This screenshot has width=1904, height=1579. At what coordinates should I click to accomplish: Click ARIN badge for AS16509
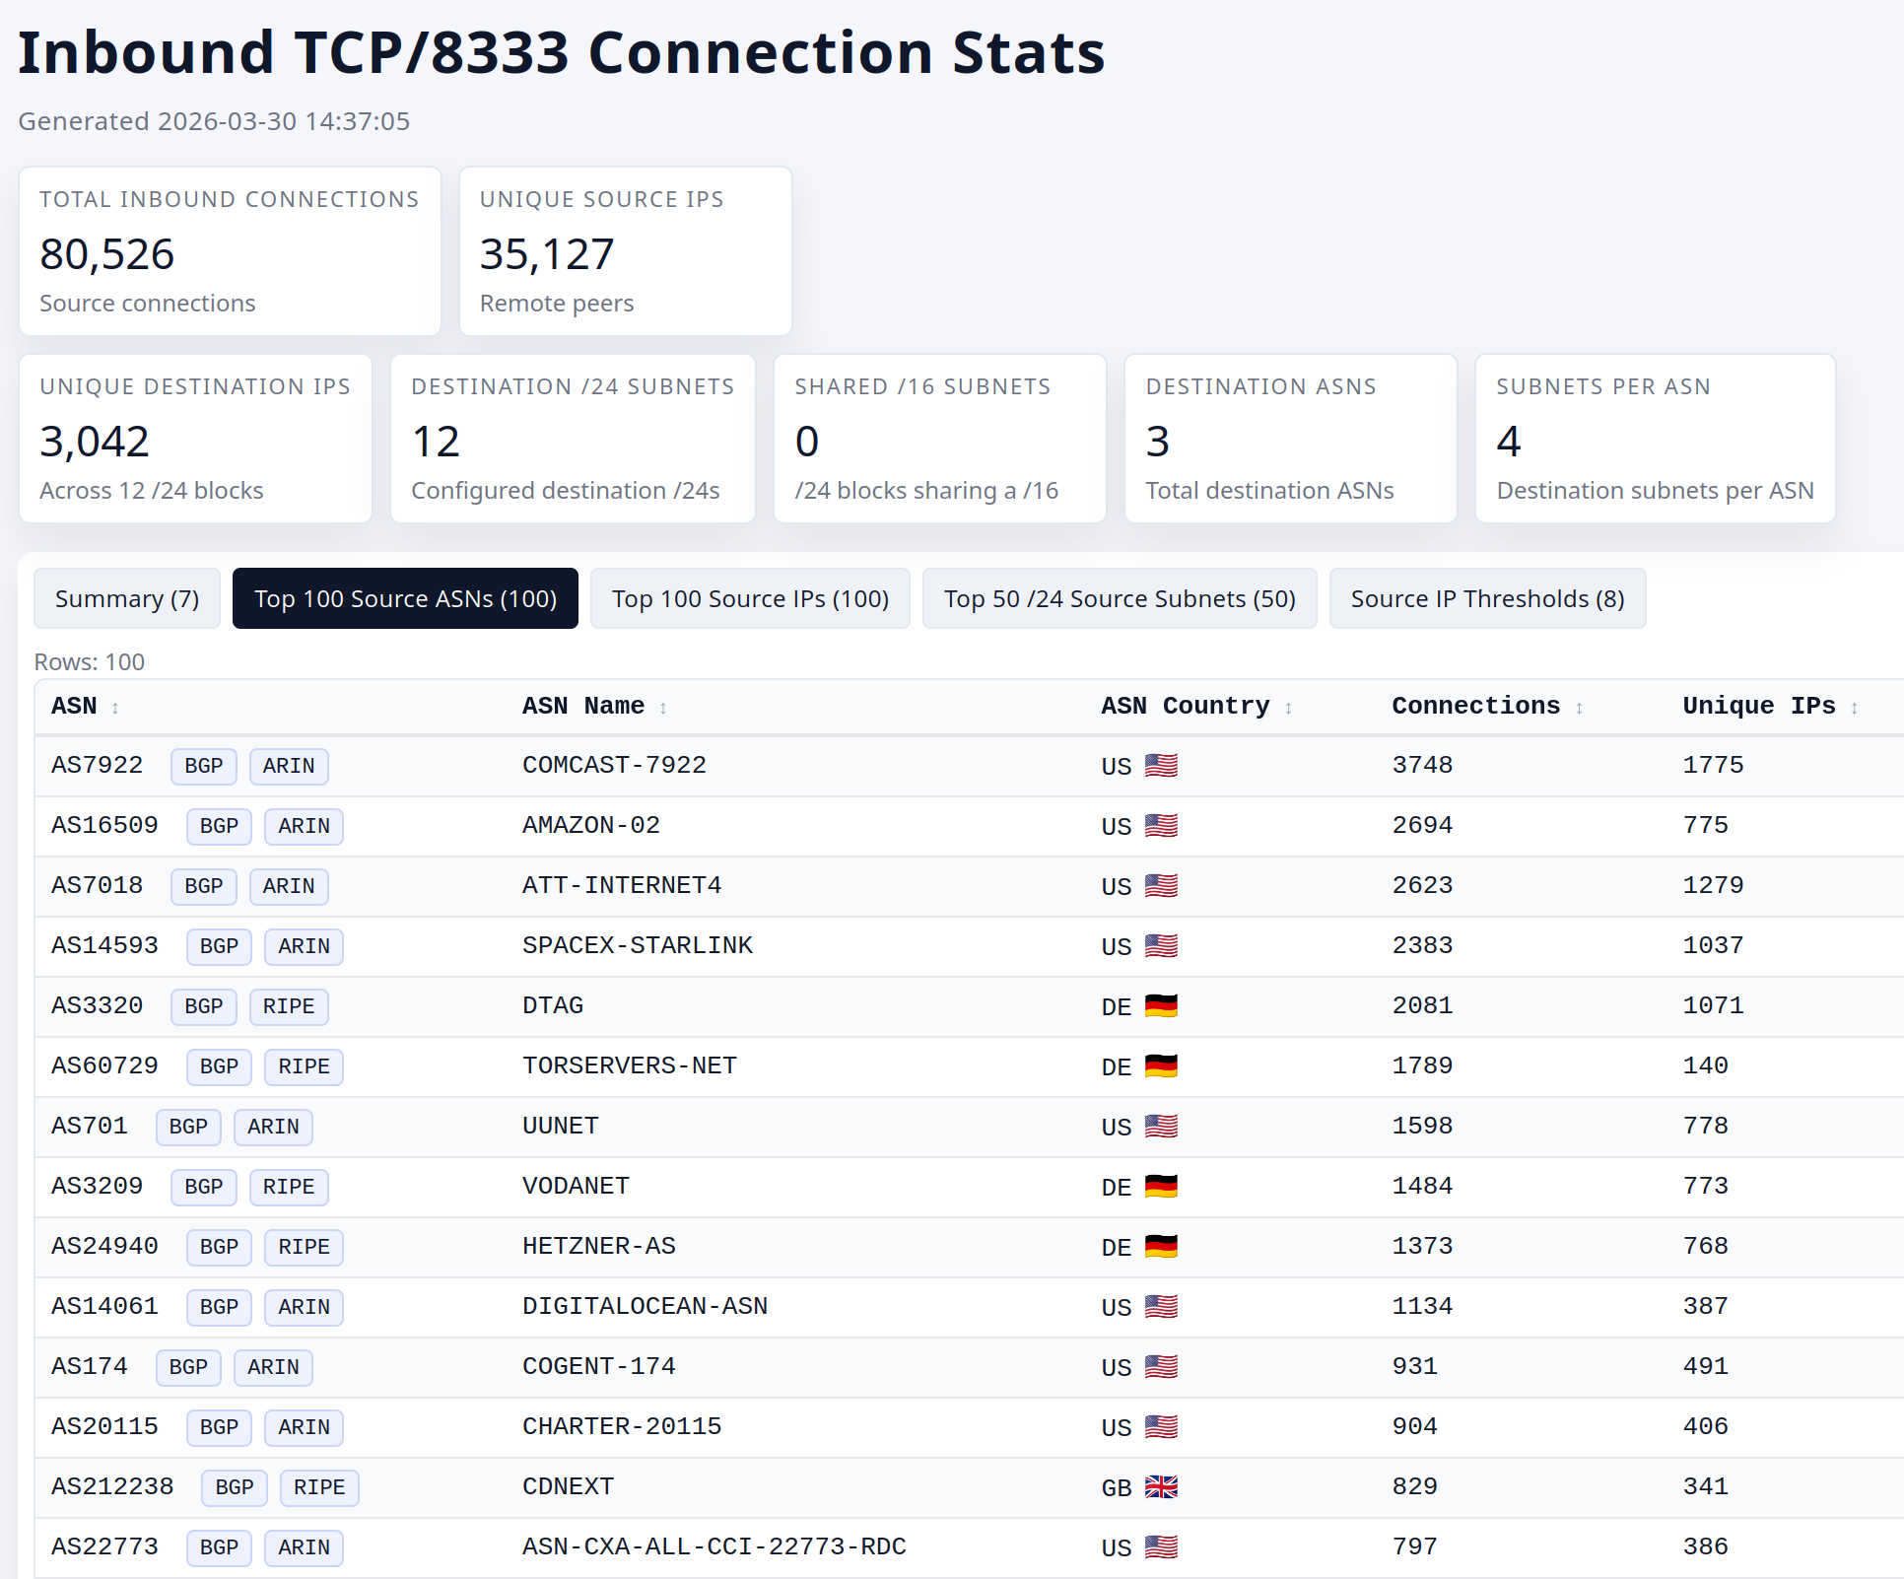point(304,827)
